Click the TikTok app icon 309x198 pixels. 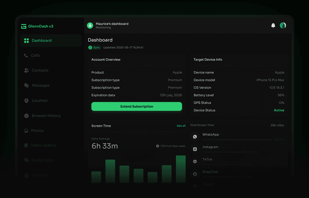195,161
